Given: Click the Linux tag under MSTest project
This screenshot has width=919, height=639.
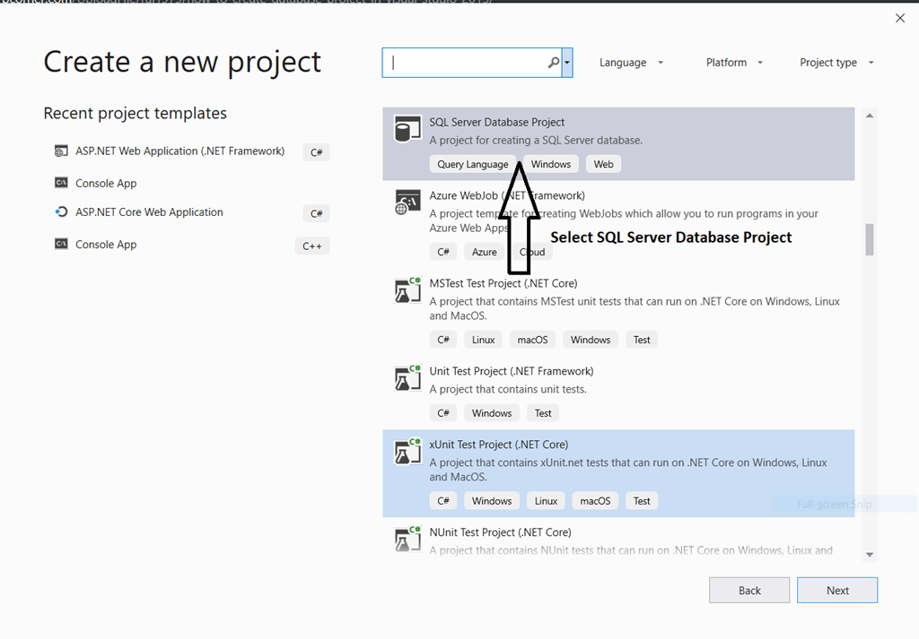Looking at the screenshot, I should [483, 340].
